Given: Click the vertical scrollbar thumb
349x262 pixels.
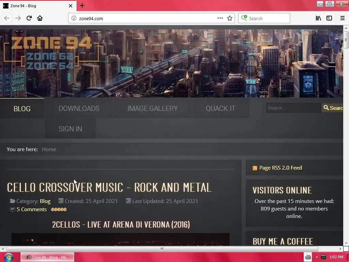Looking at the screenshot, I should click(346, 40).
